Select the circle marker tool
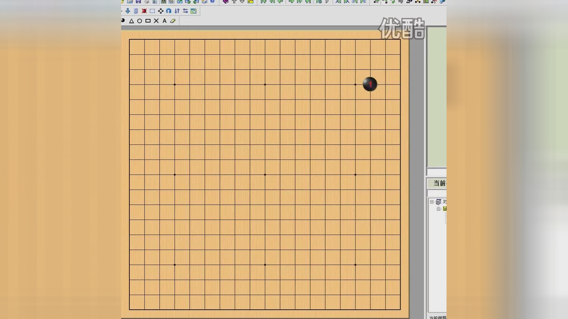Viewport: 568px width, 319px height. 140,21
